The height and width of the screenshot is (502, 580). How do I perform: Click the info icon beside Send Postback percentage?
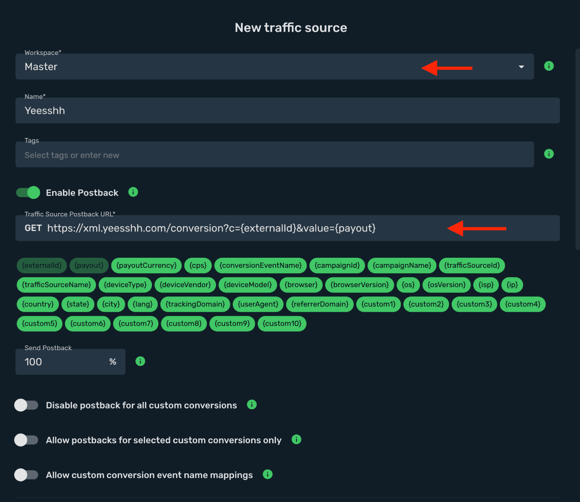click(x=140, y=361)
